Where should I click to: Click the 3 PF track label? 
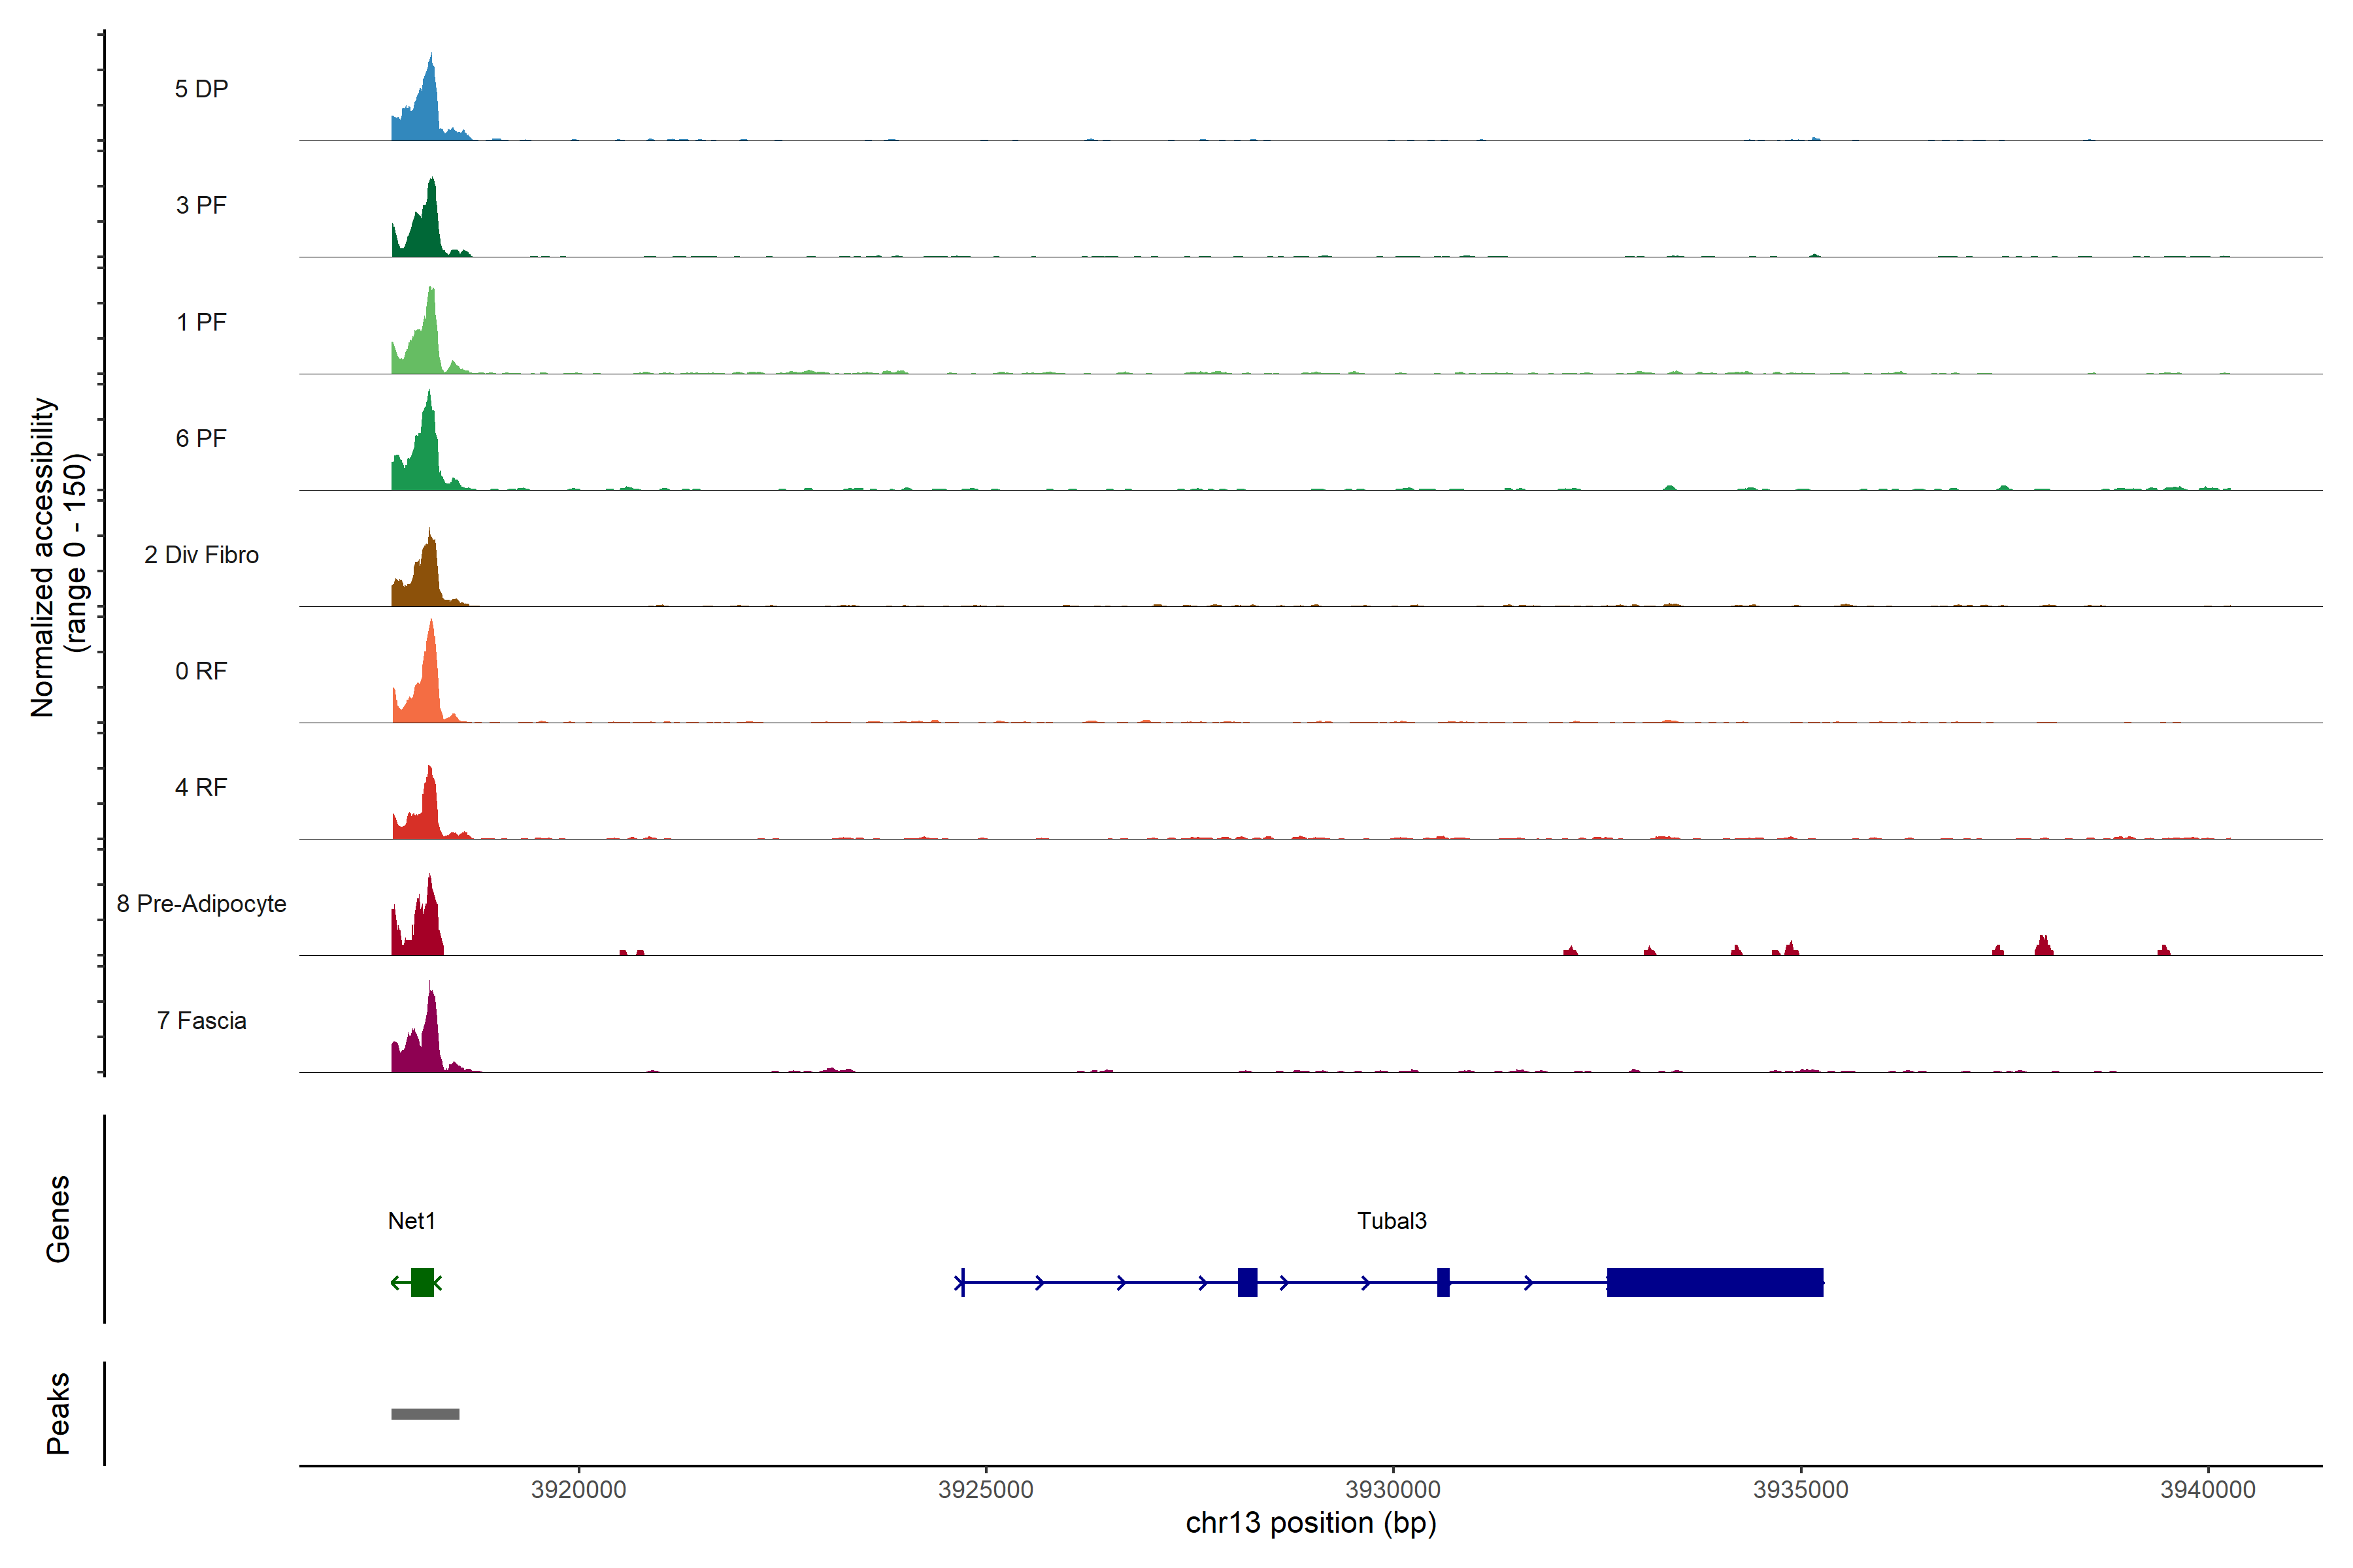(201, 205)
